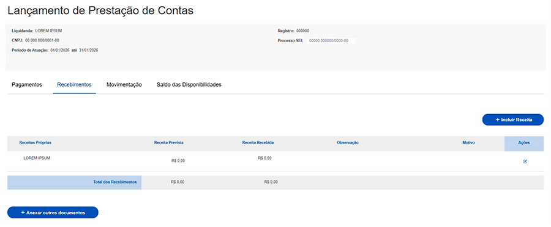The image size is (551, 227).
Task: Click the CNPJ 00.000.000/0001-00 value
Action: [x=42, y=40]
